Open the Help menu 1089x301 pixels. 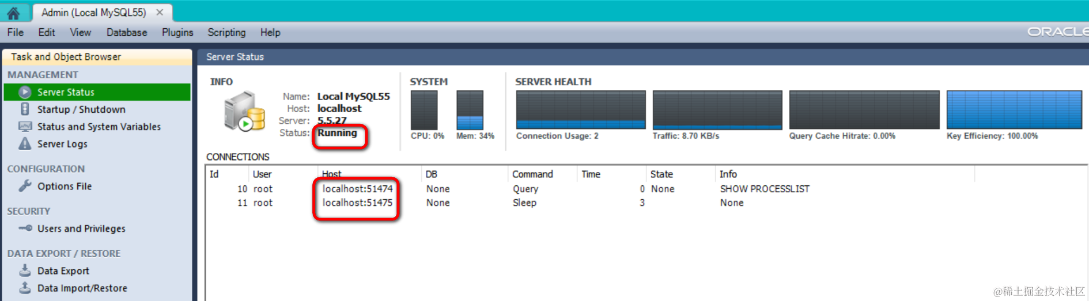click(270, 32)
